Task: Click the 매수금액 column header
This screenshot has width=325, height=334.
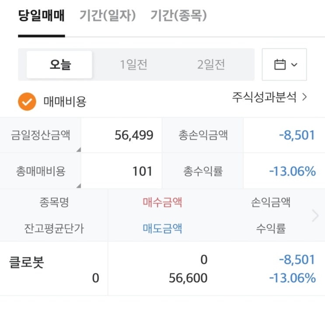Action: 162,203
